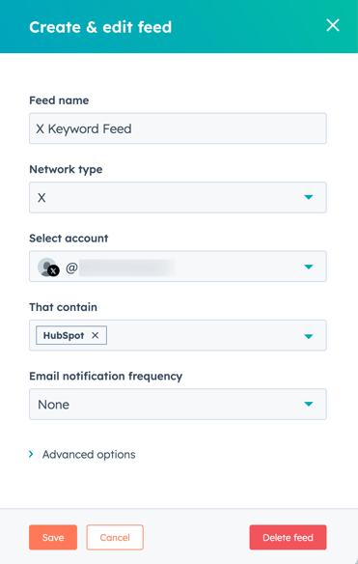Viewport: 358px width, 564px height.
Task: Remove the HubSpot keyword tag
Action: (x=95, y=335)
